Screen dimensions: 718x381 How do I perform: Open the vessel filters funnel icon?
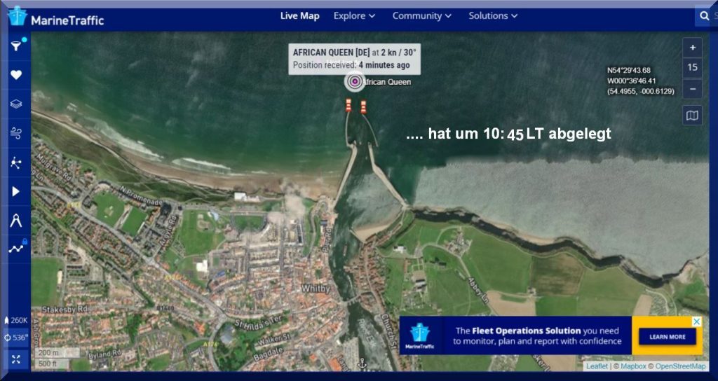(x=16, y=46)
